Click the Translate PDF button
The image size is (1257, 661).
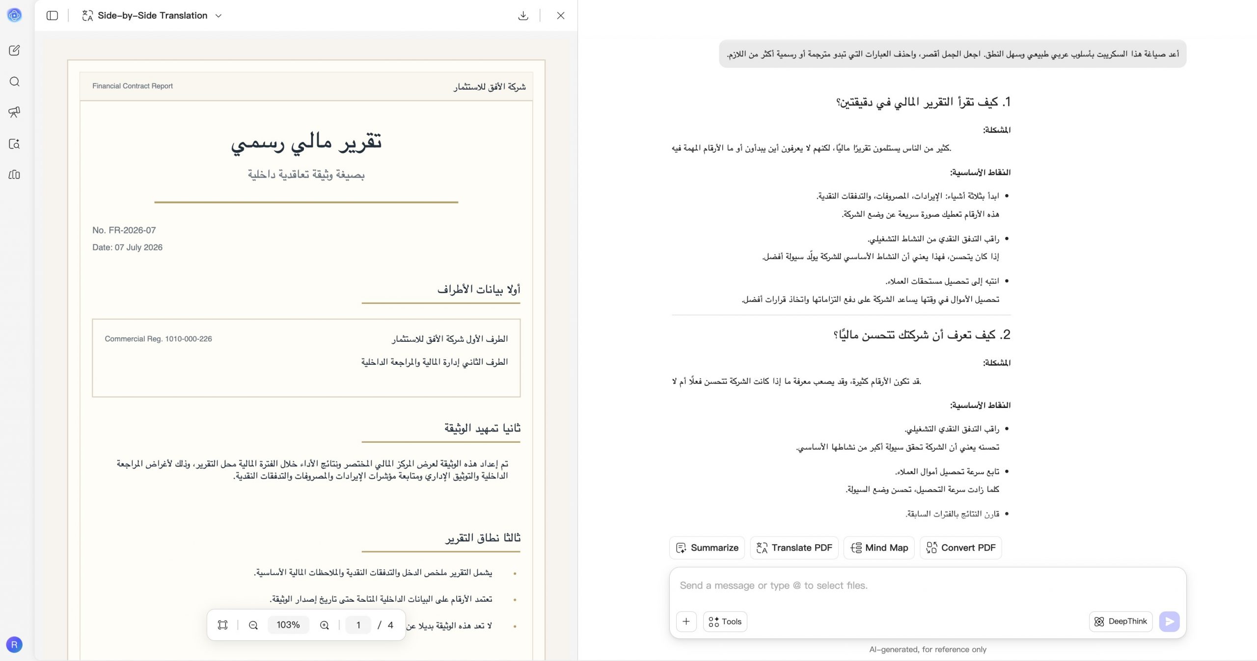[x=794, y=548]
